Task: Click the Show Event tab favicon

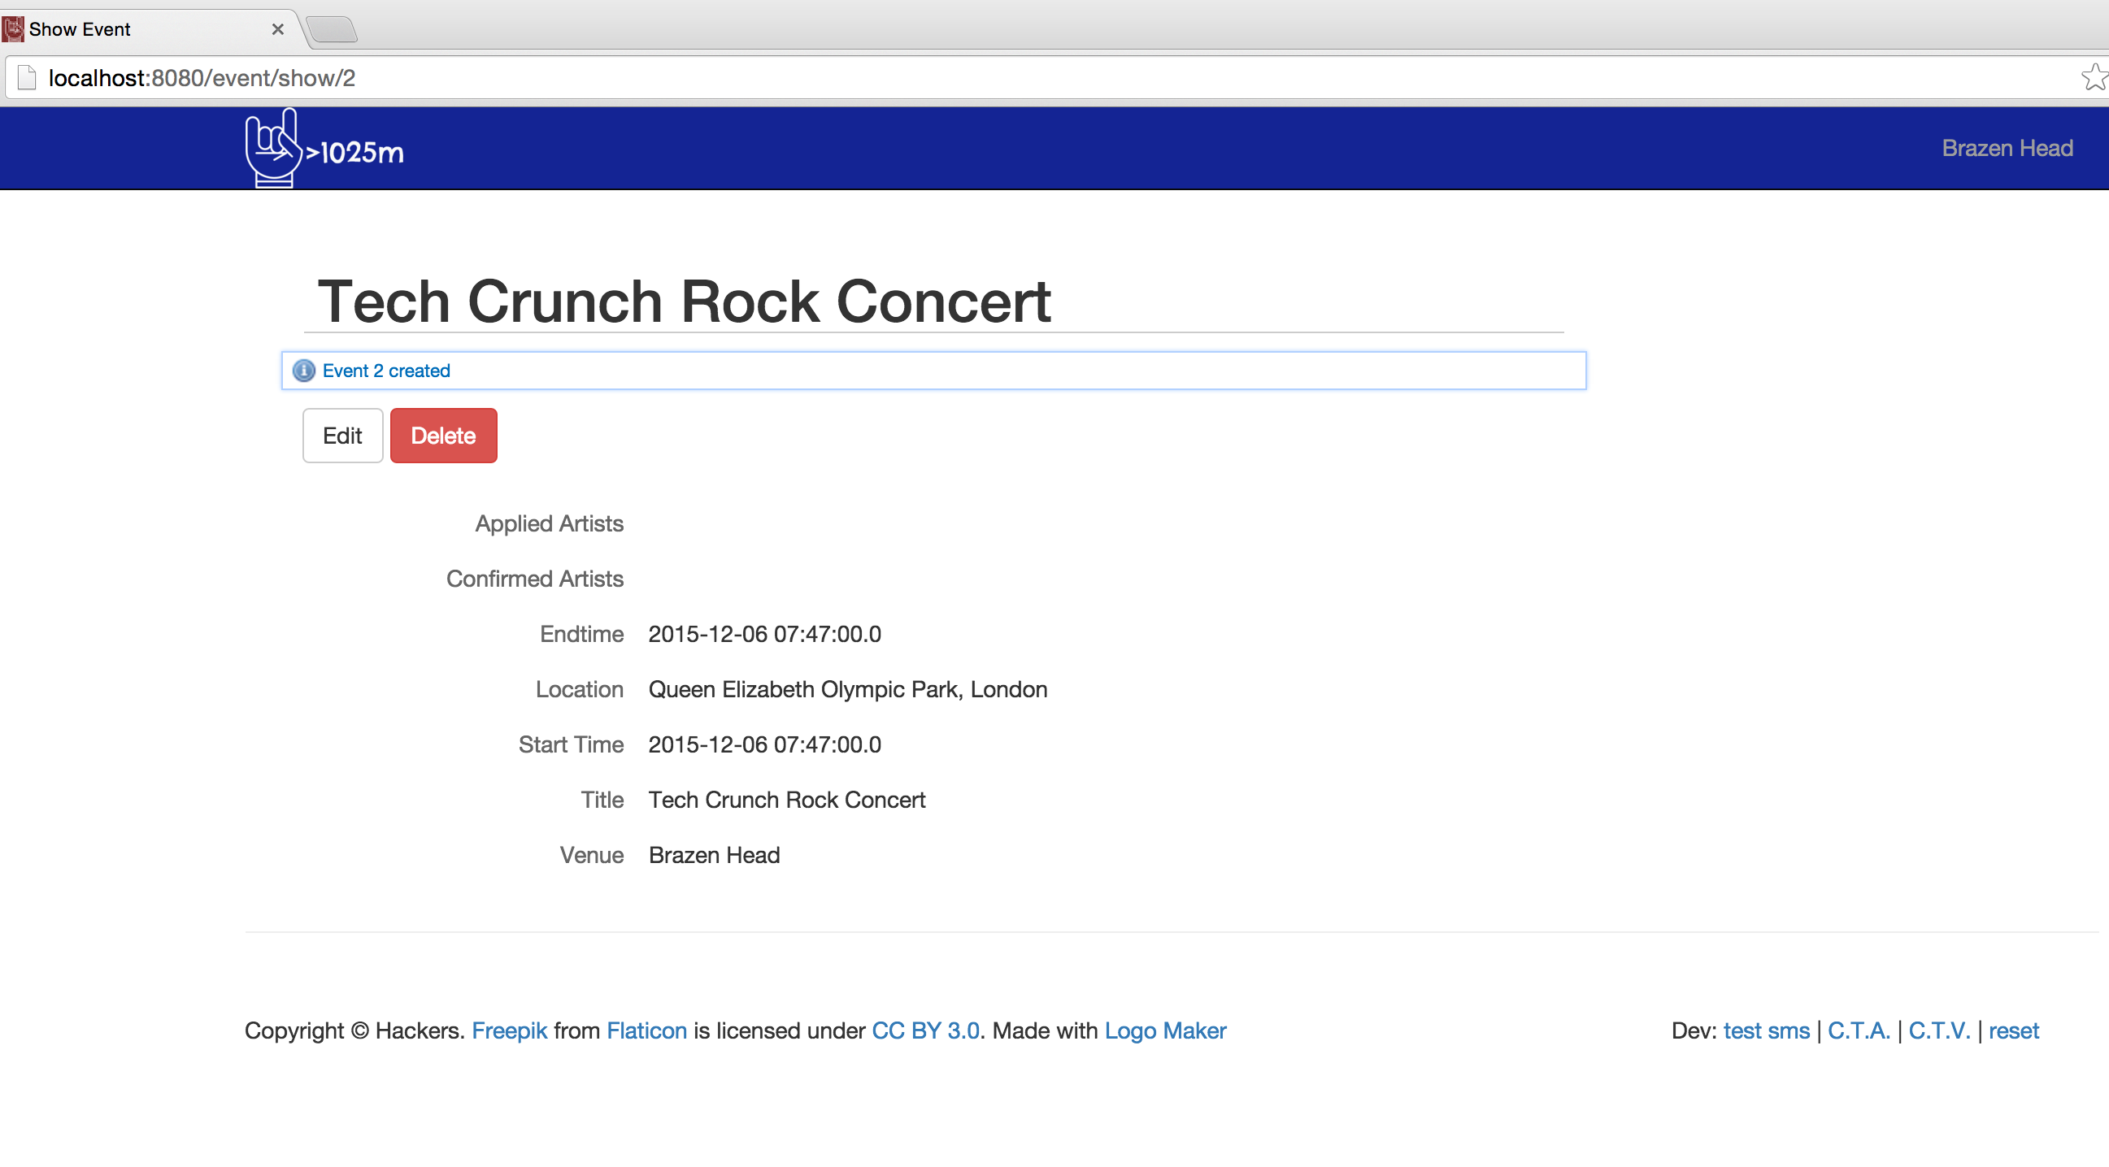Action: pos(13,29)
